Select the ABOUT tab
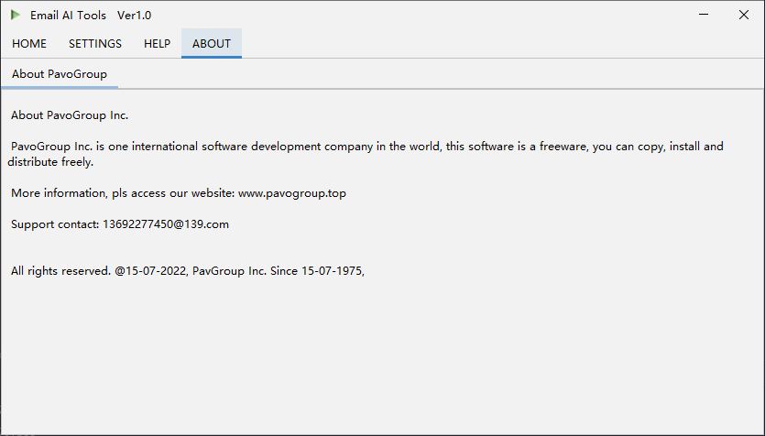765x436 pixels. click(212, 44)
